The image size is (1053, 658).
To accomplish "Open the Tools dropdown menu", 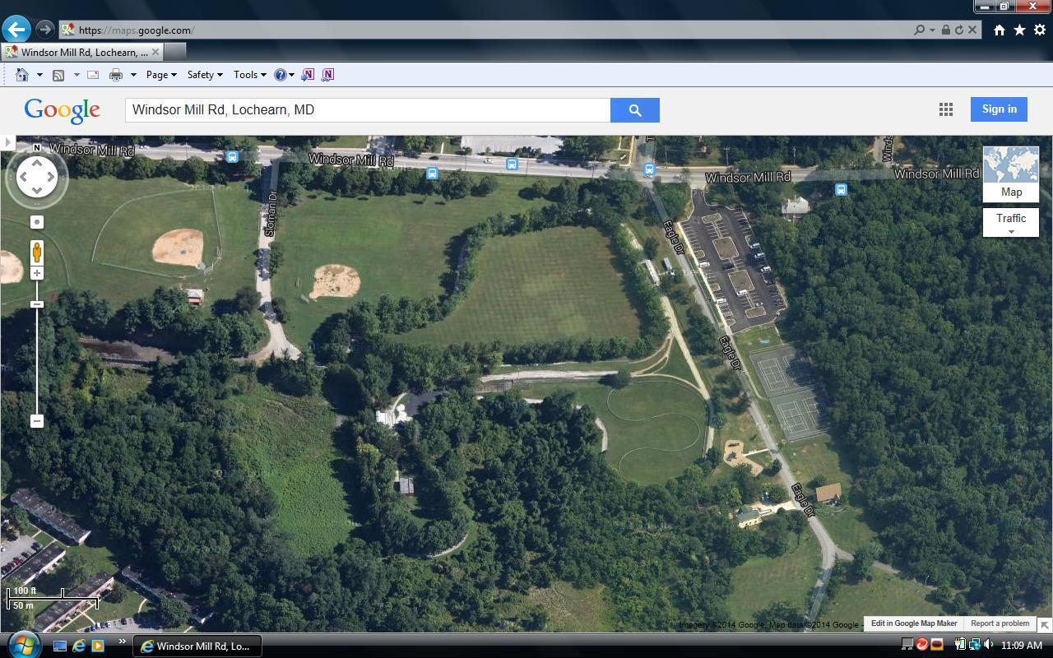I will (x=249, y=75).
